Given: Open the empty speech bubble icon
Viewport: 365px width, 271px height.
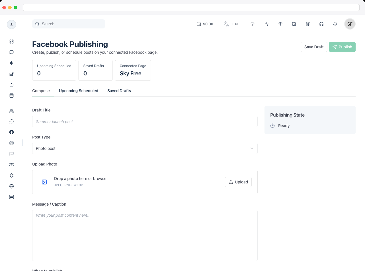Looking at the screenshot, I should (11, 154).
